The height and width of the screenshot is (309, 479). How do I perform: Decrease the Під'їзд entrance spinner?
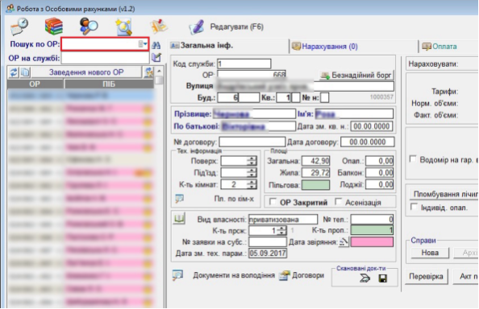coord(252,175)
